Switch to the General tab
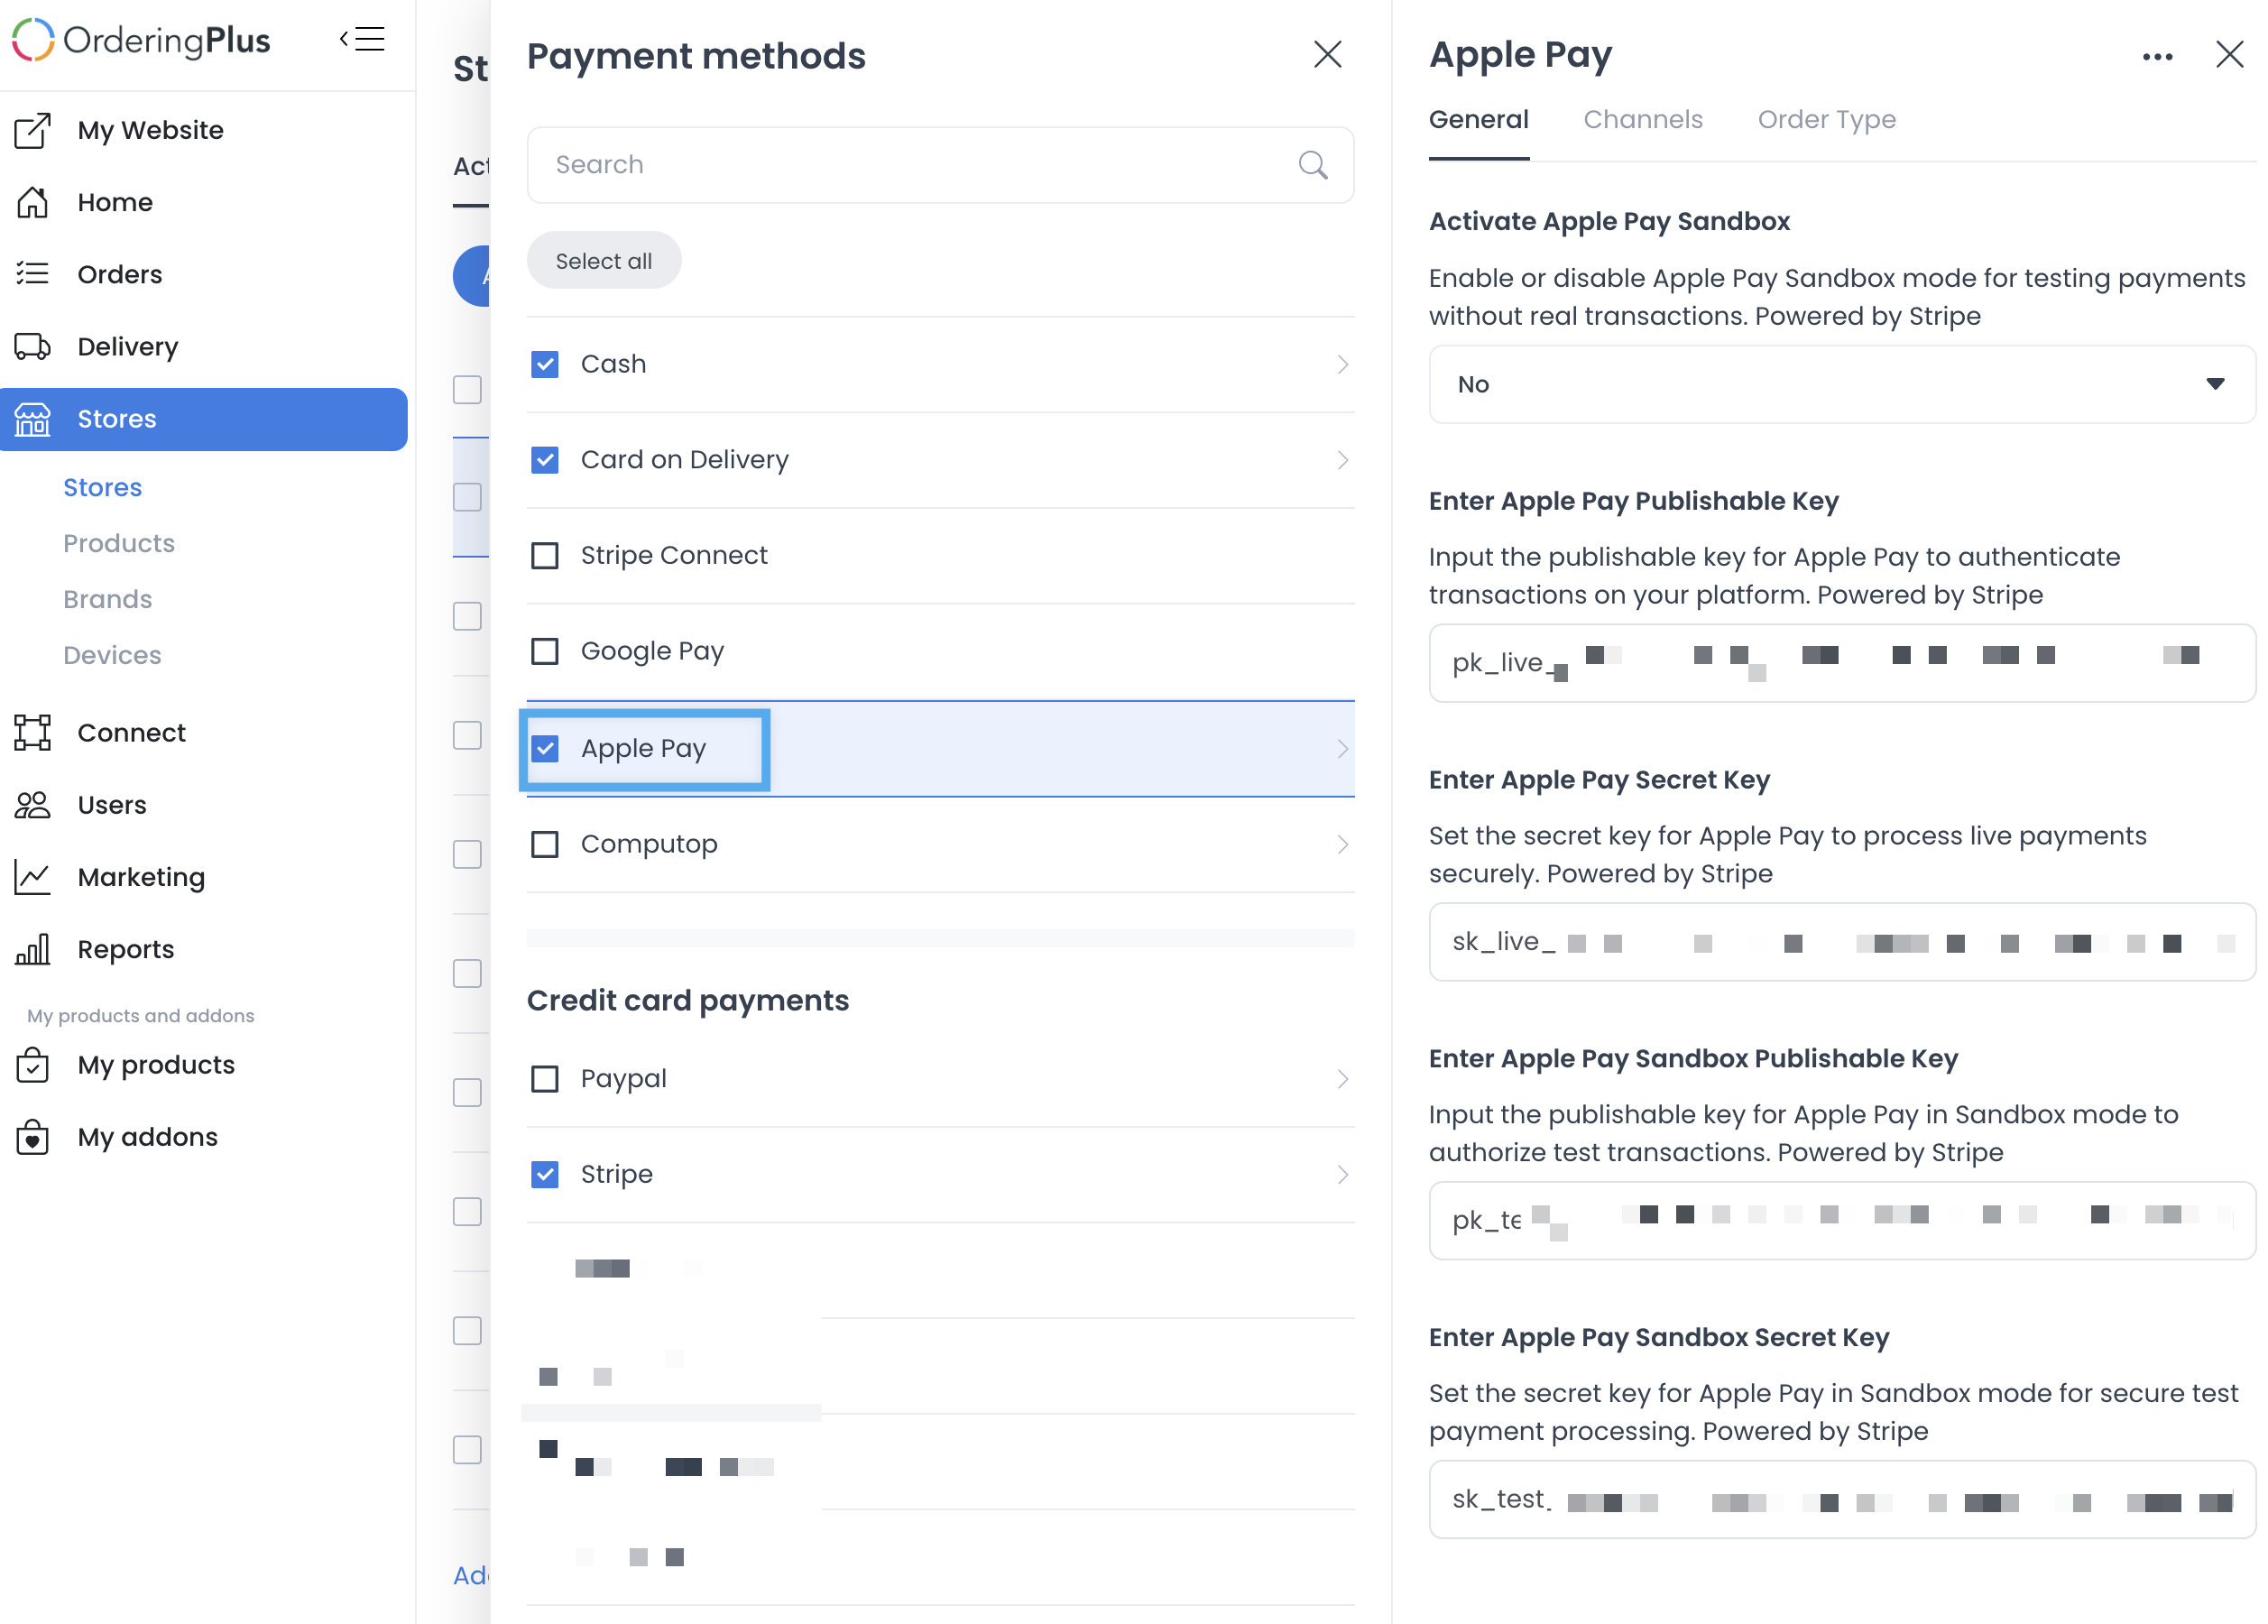This screenshot has width=2268, height=1624. pos(1478,119)
